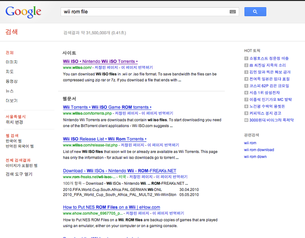Translate the rom-freaks.net result page
Viewport: 305px width, 238px height.
pos(172,177)
